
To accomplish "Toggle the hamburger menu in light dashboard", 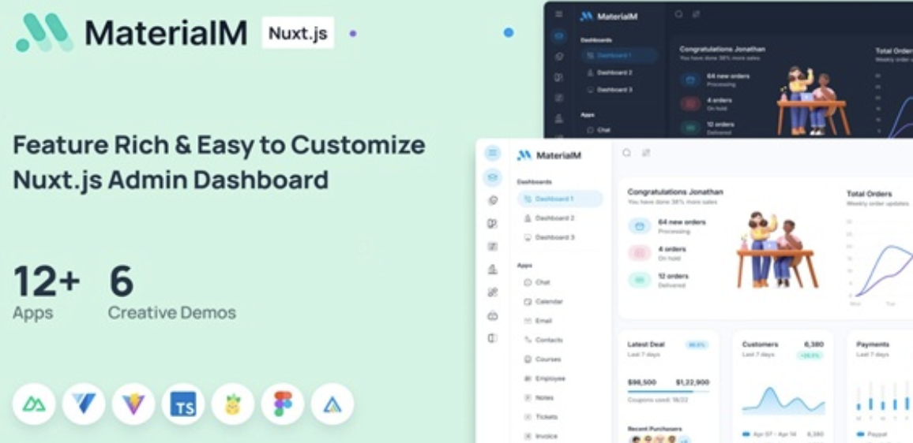I will pyautogui.click(x=493, y=154).
